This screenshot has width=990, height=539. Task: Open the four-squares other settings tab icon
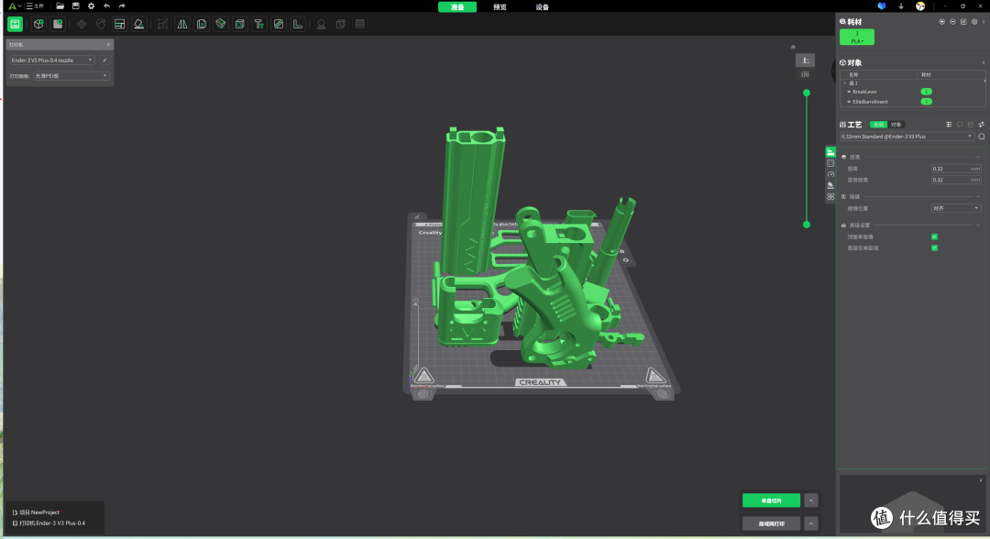(x=830, y=197)
